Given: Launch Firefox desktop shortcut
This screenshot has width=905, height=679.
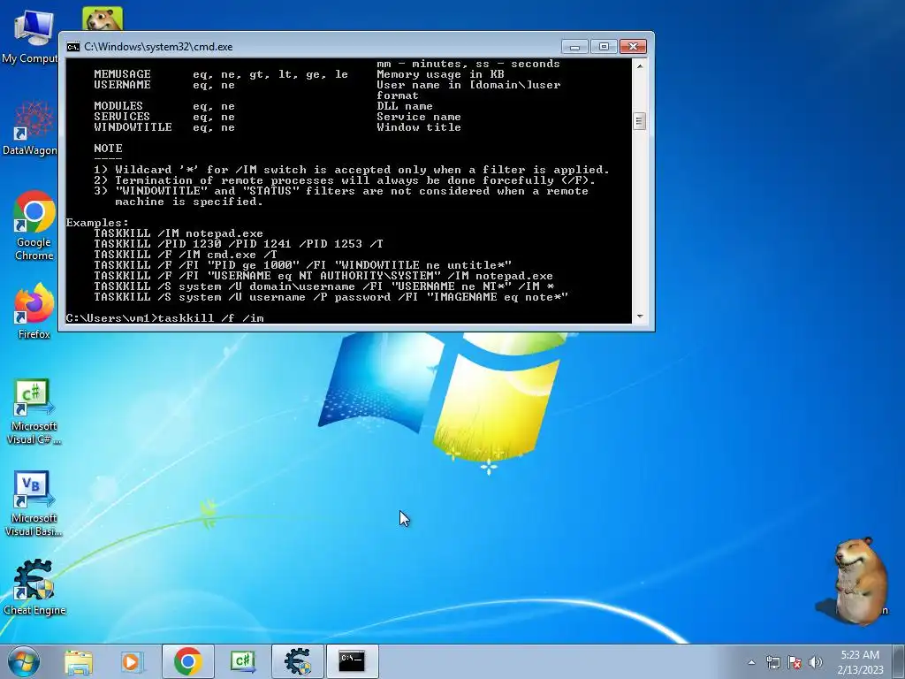Looking at the screenshot, I should click(x=34, y=310).
